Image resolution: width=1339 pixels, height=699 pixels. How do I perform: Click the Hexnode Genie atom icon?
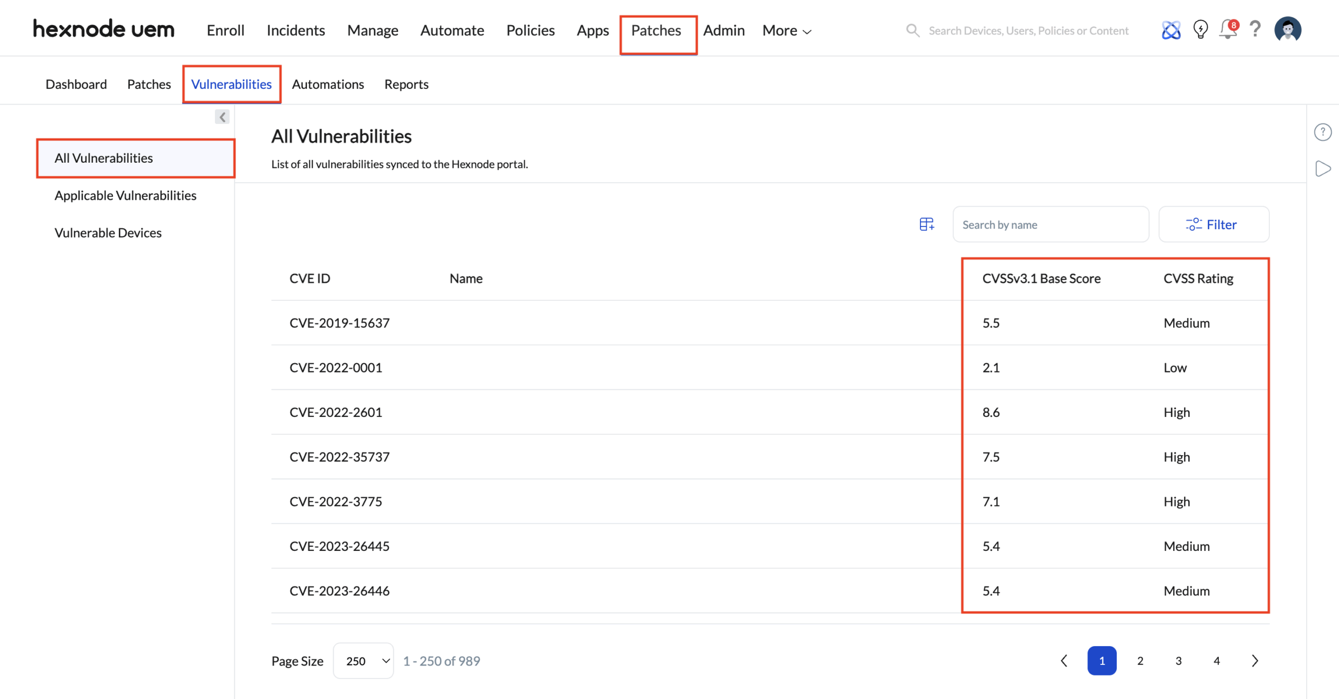[1171, 30]
